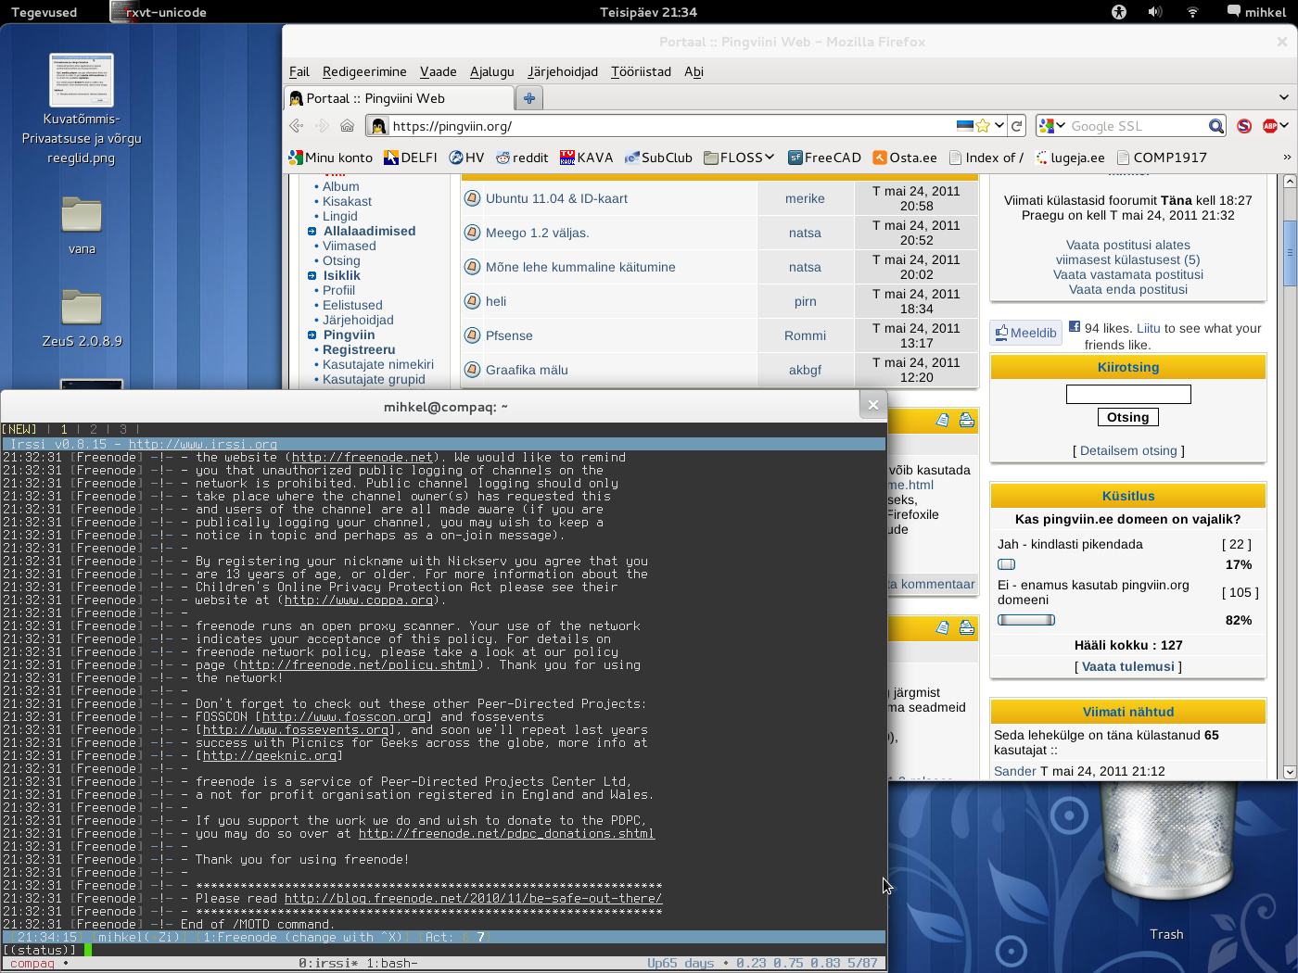Focus the Google SSL search field
The width and height of the screenshot is (1298, 973).
[1138, 126]
